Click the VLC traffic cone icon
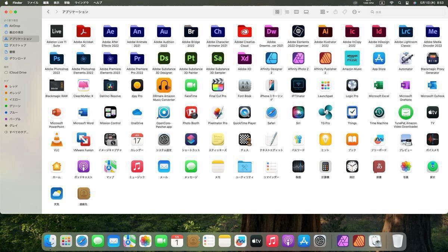Viewport: 448px width, 252px height. 56,140
